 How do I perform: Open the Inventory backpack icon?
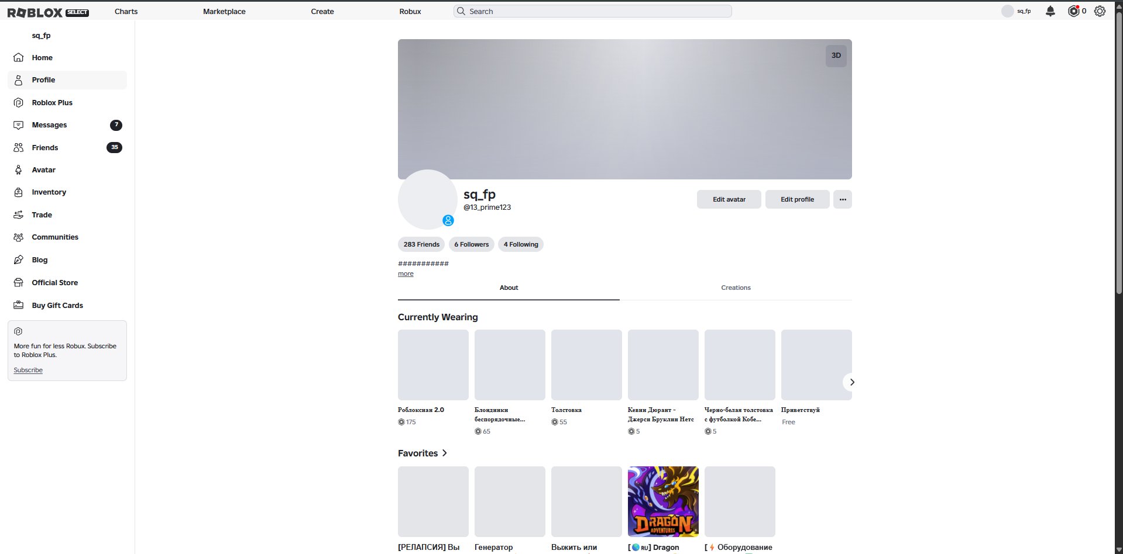tap(19, 192)
